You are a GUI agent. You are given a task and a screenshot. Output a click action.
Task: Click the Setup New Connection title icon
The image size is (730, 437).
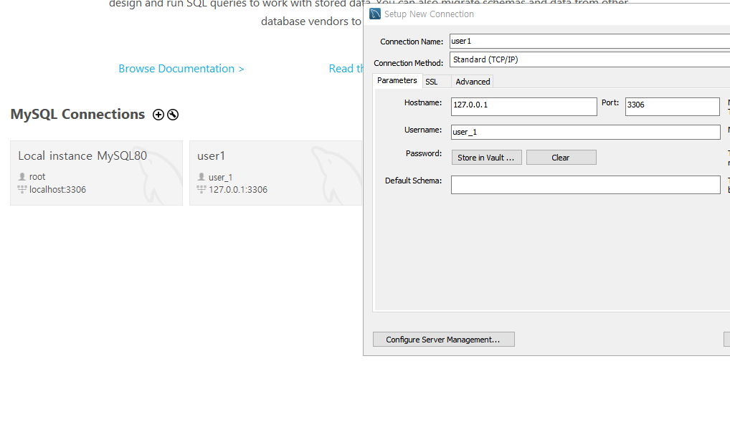click(x=375, y=14)
